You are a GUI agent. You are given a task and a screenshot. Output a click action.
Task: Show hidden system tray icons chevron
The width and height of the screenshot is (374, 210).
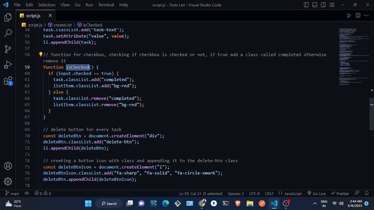[x=314, y=204]
